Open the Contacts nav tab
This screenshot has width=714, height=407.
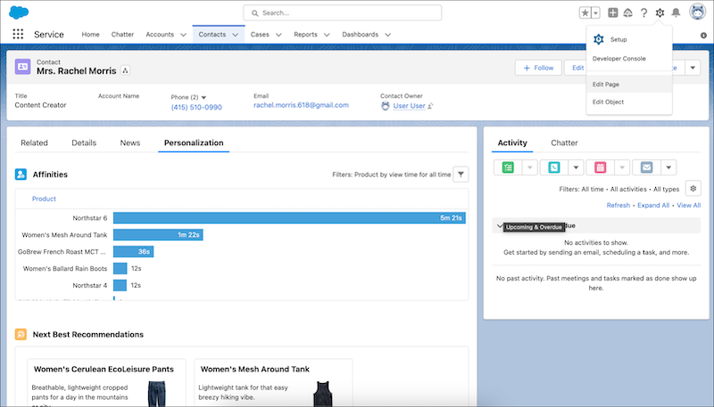click(212, 34)
